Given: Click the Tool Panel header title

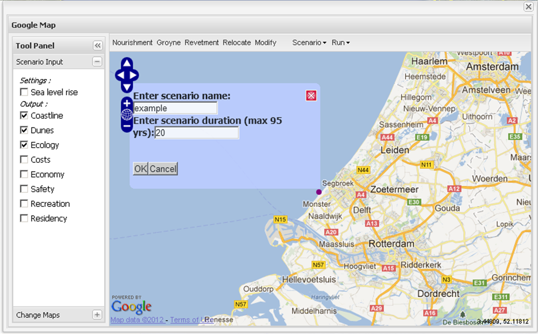Looking at the screenshot, I should [35, 46].
